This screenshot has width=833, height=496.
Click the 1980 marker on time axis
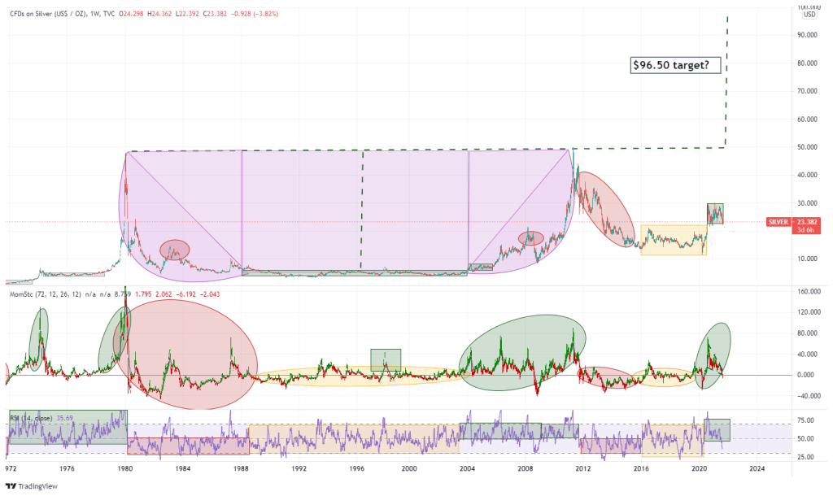pos(124,468)
